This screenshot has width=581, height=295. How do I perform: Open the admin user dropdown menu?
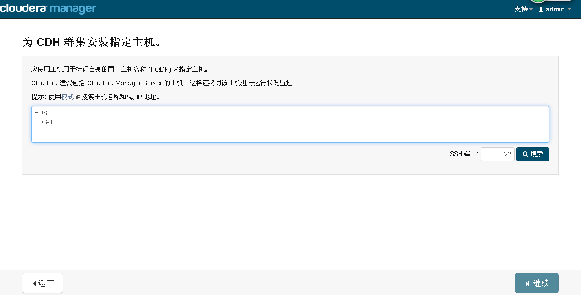[555, 9]
